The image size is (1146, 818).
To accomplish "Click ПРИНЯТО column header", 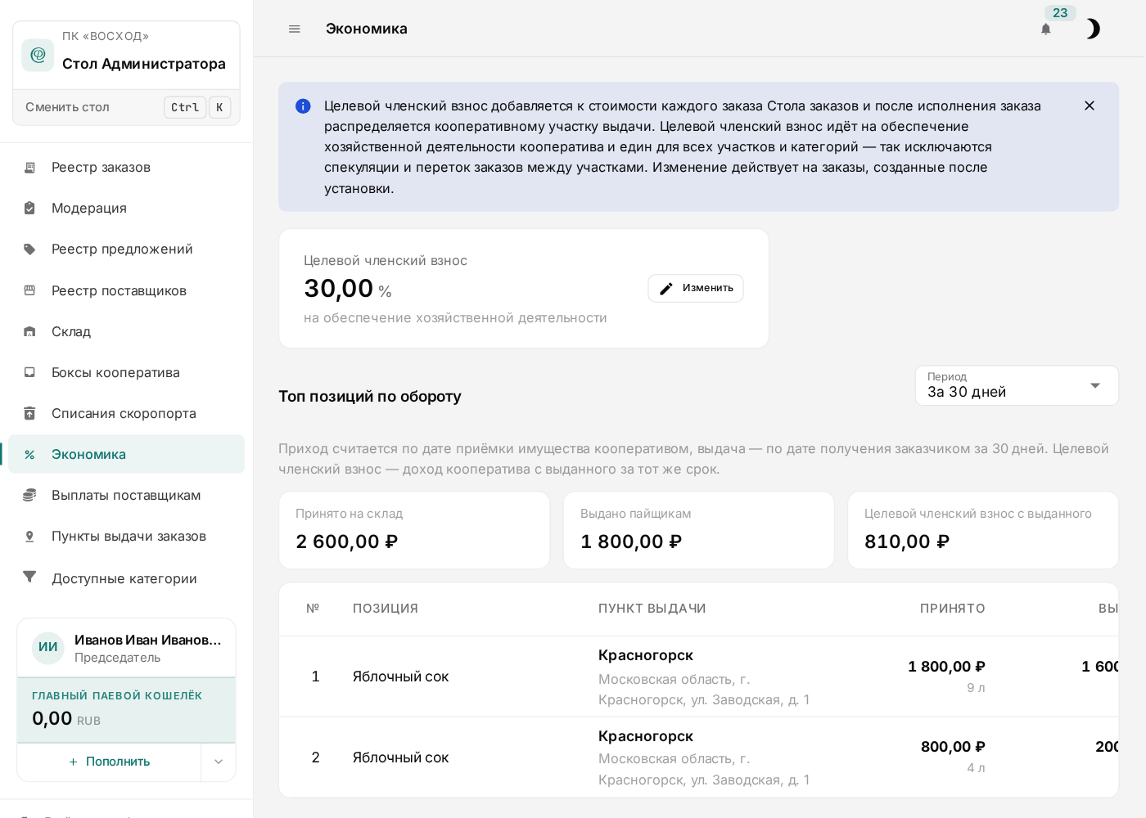I will tap(953, 609).
